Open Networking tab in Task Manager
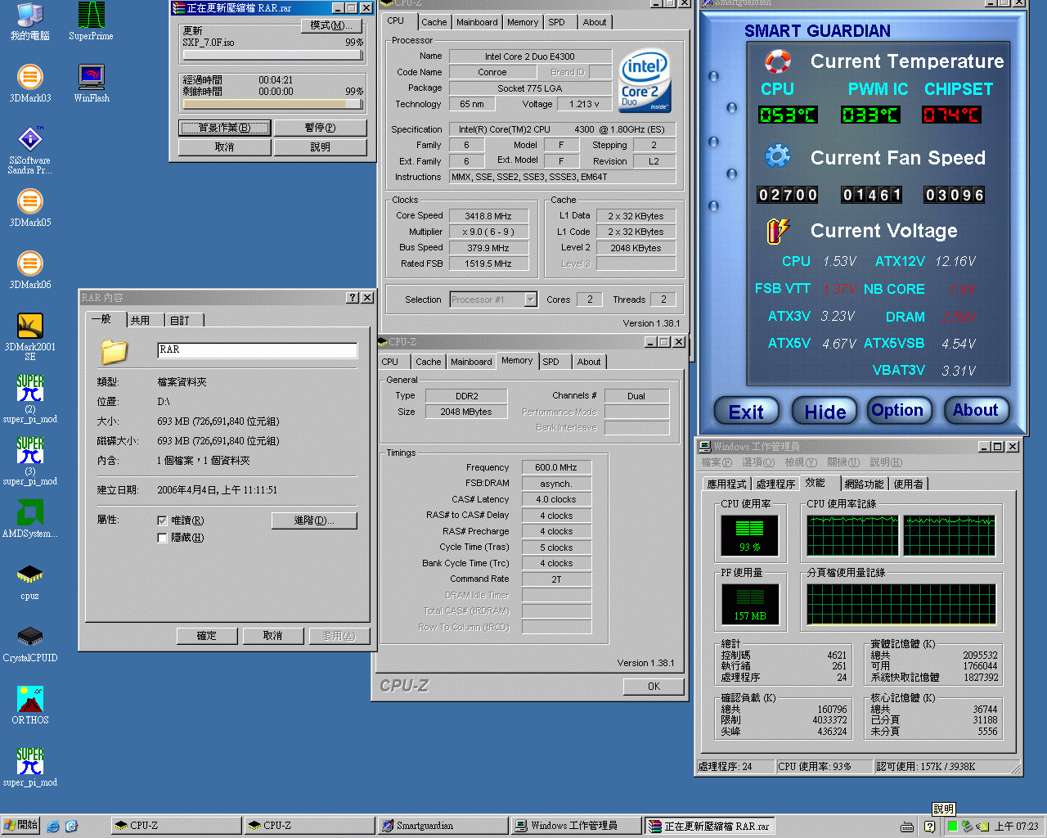This screenshot has width=1047, height=838. coord(864,484)
